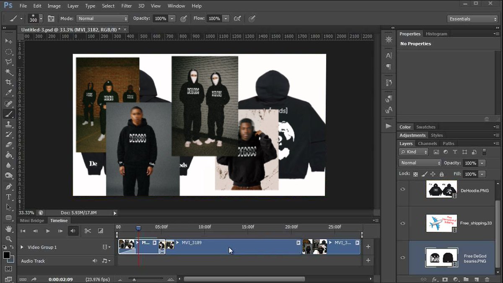Open the layer Fill dropdown arrow
The width and height of the screenshot is (503, 283).
pos(482,174)
